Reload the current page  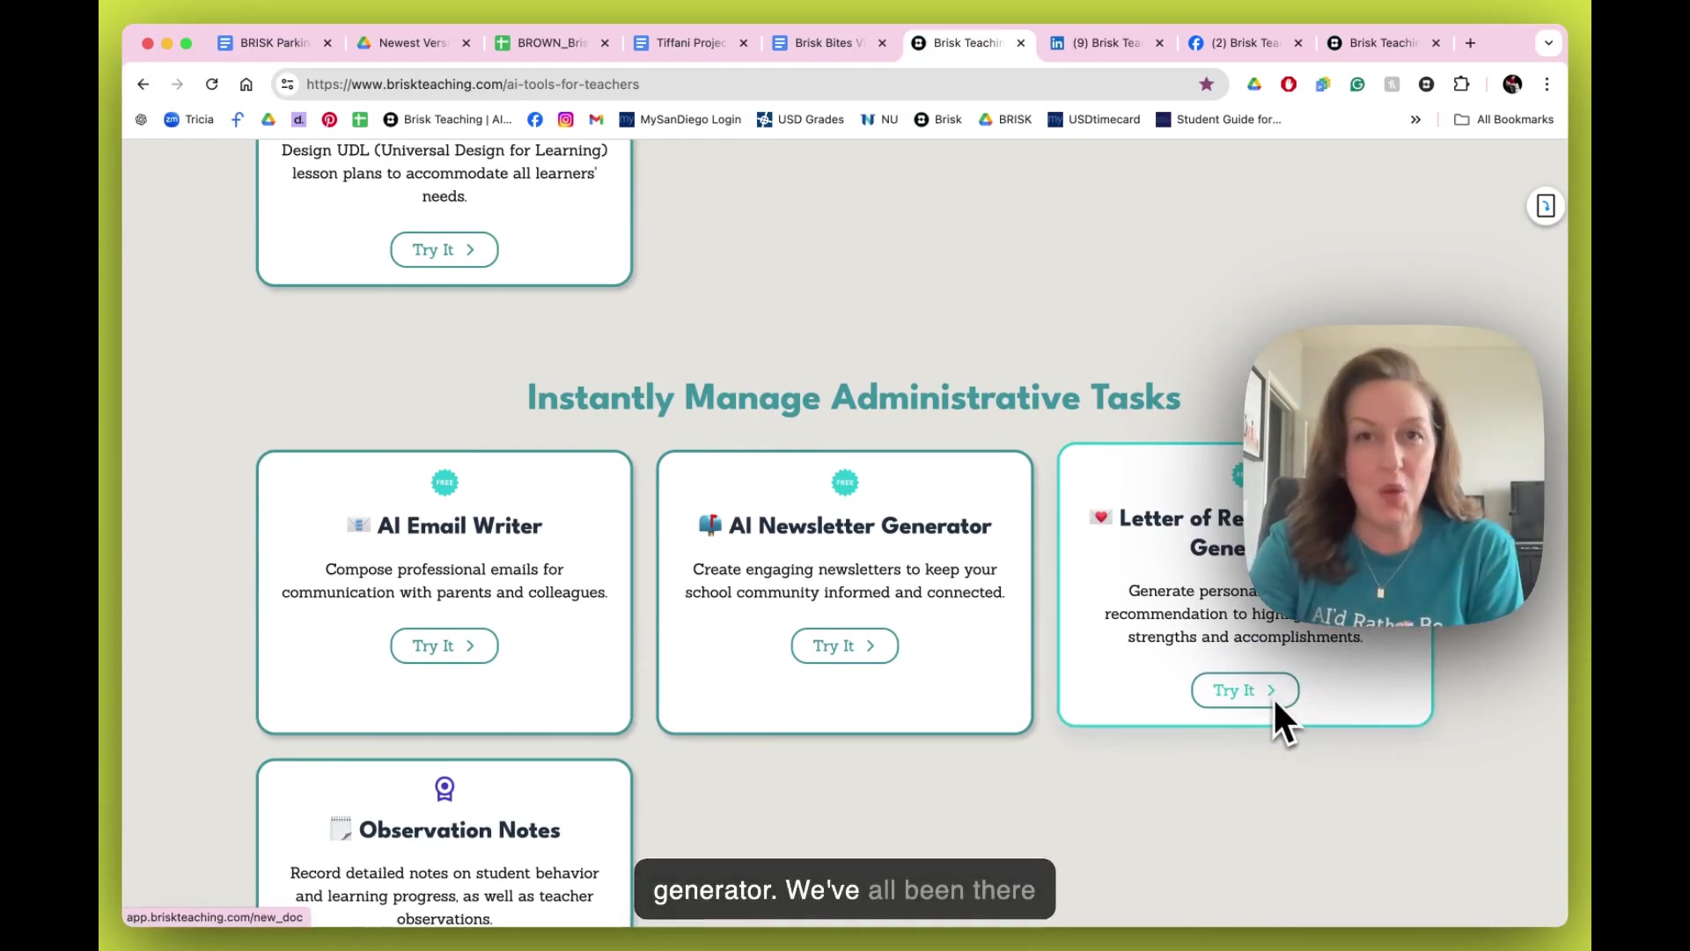pyautogui.click(x=212, y=85)
